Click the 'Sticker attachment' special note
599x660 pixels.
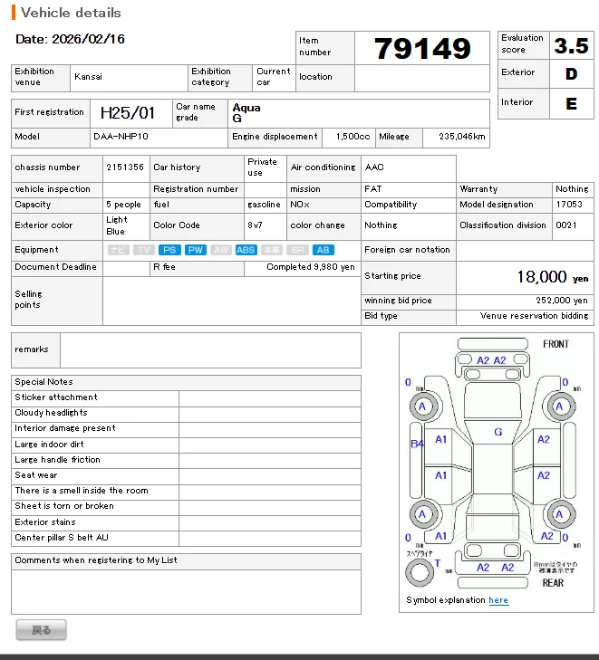click(x=56, y=397)
